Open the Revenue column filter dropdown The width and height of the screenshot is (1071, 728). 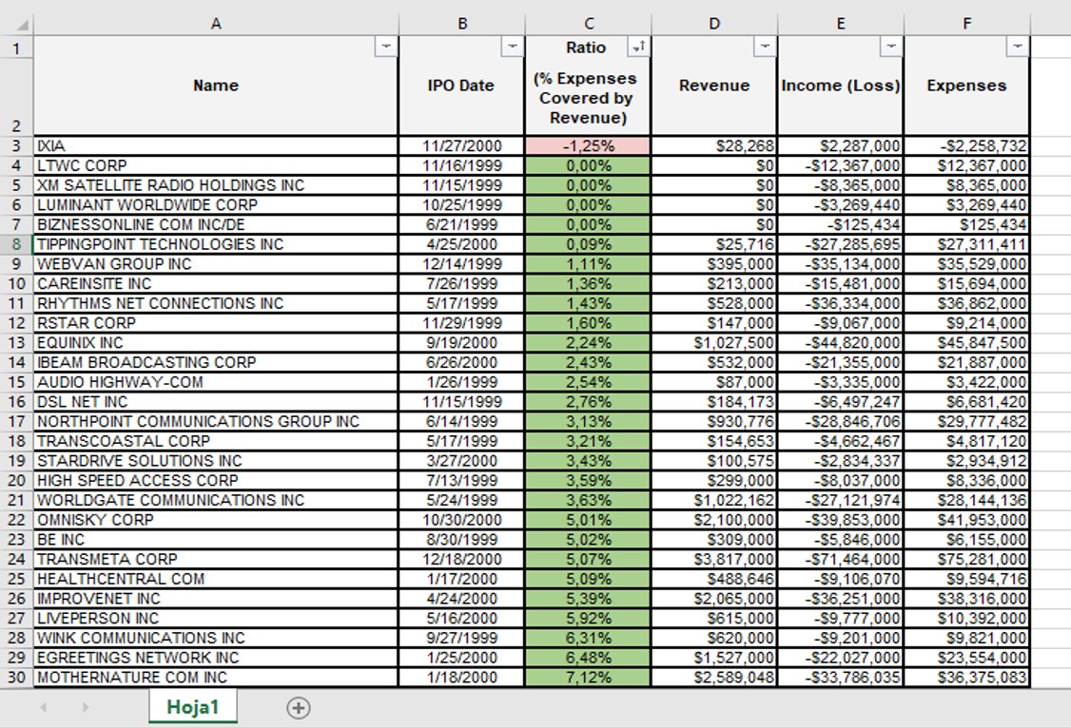pos(765,47)
